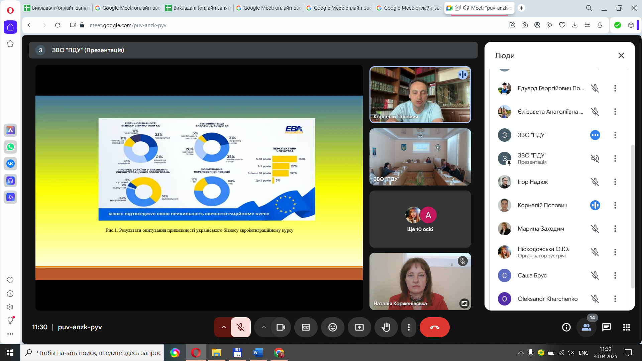The height and width of the screenshot is (361, 642).
Task: Switch to first Викладачі spreadsheet tab
Action: (x=57, y=8)
